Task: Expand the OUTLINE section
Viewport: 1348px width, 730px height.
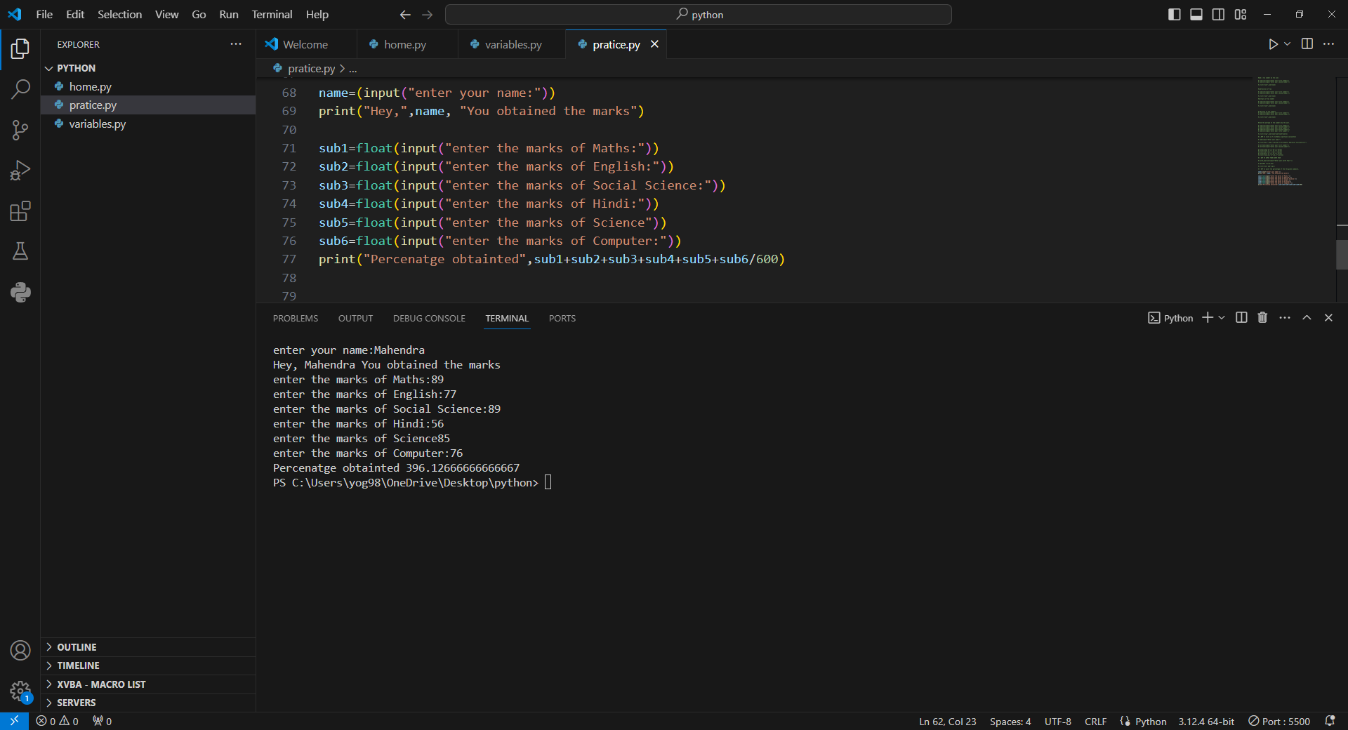Action: (x=148, y=647)
